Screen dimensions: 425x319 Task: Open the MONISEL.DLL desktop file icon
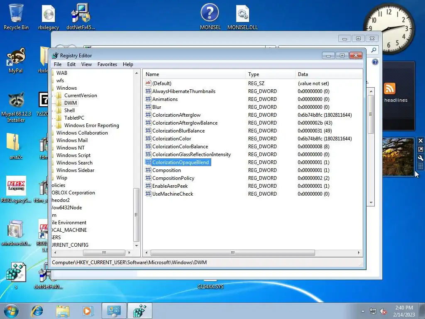pyautogui.click(x=242, y=16)
